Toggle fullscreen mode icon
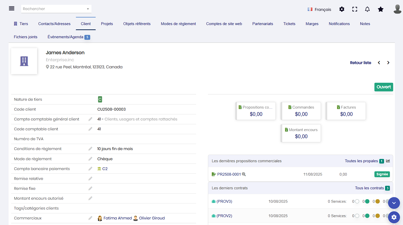Screen dimensions: 403x225 (x=354, y=9)
